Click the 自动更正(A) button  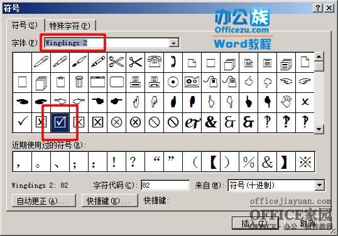(44, 201)
